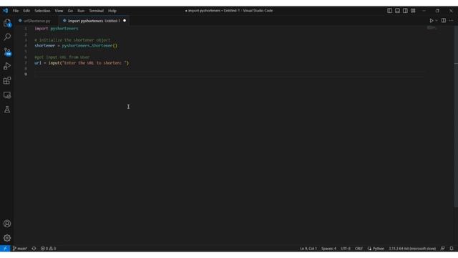Open Customize Layout options
Viewport: 458px width, 258px height.
tap(413, 11)
